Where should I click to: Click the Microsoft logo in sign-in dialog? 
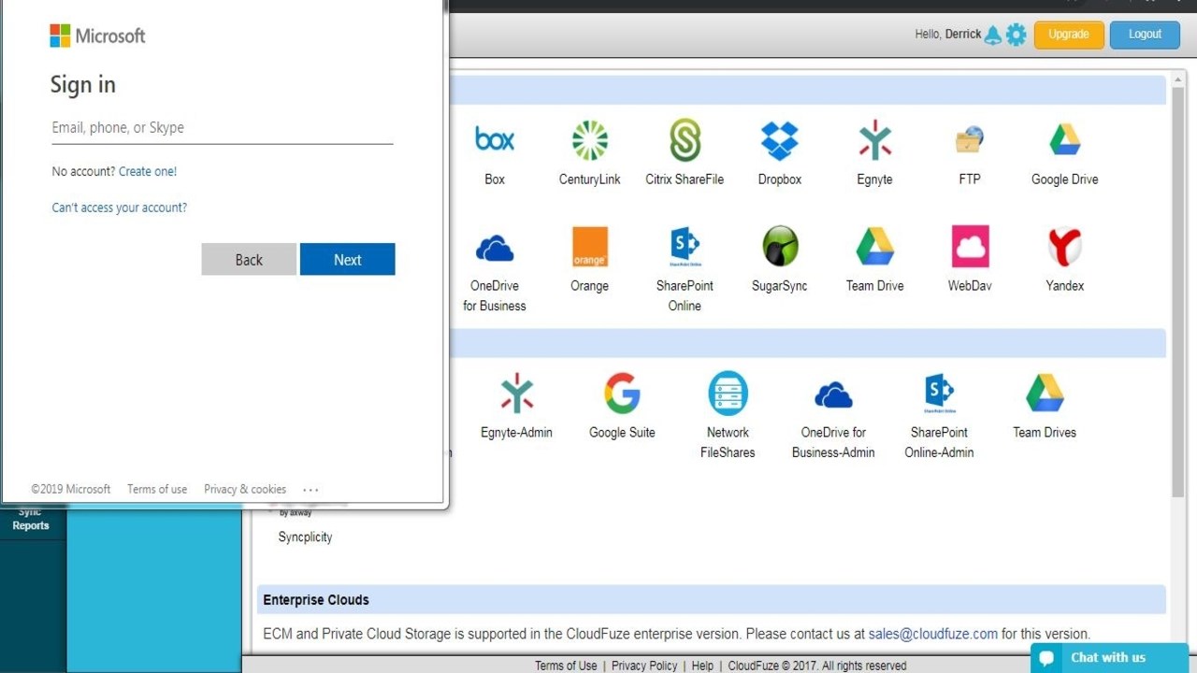click(x=97, y=36)
